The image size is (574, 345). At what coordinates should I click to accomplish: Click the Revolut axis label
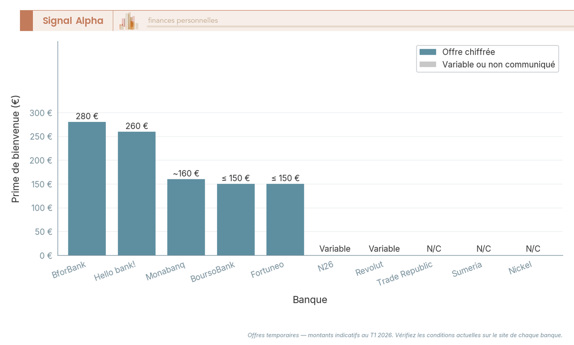click(369, 269)
